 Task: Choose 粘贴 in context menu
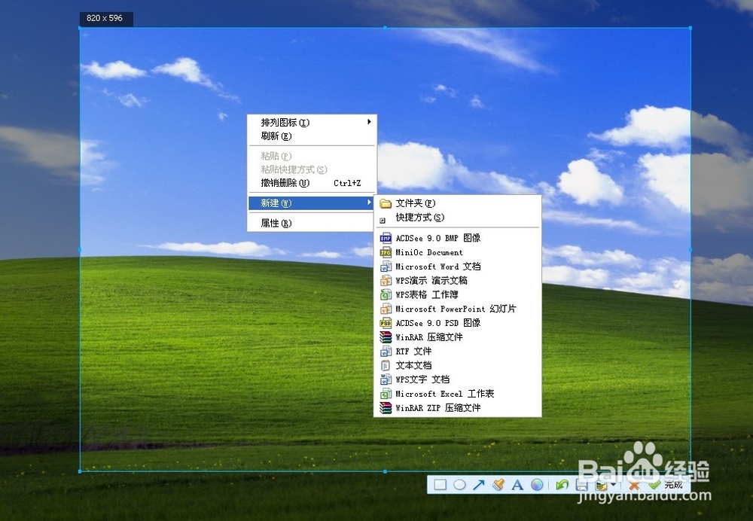(x=311, y=156)
